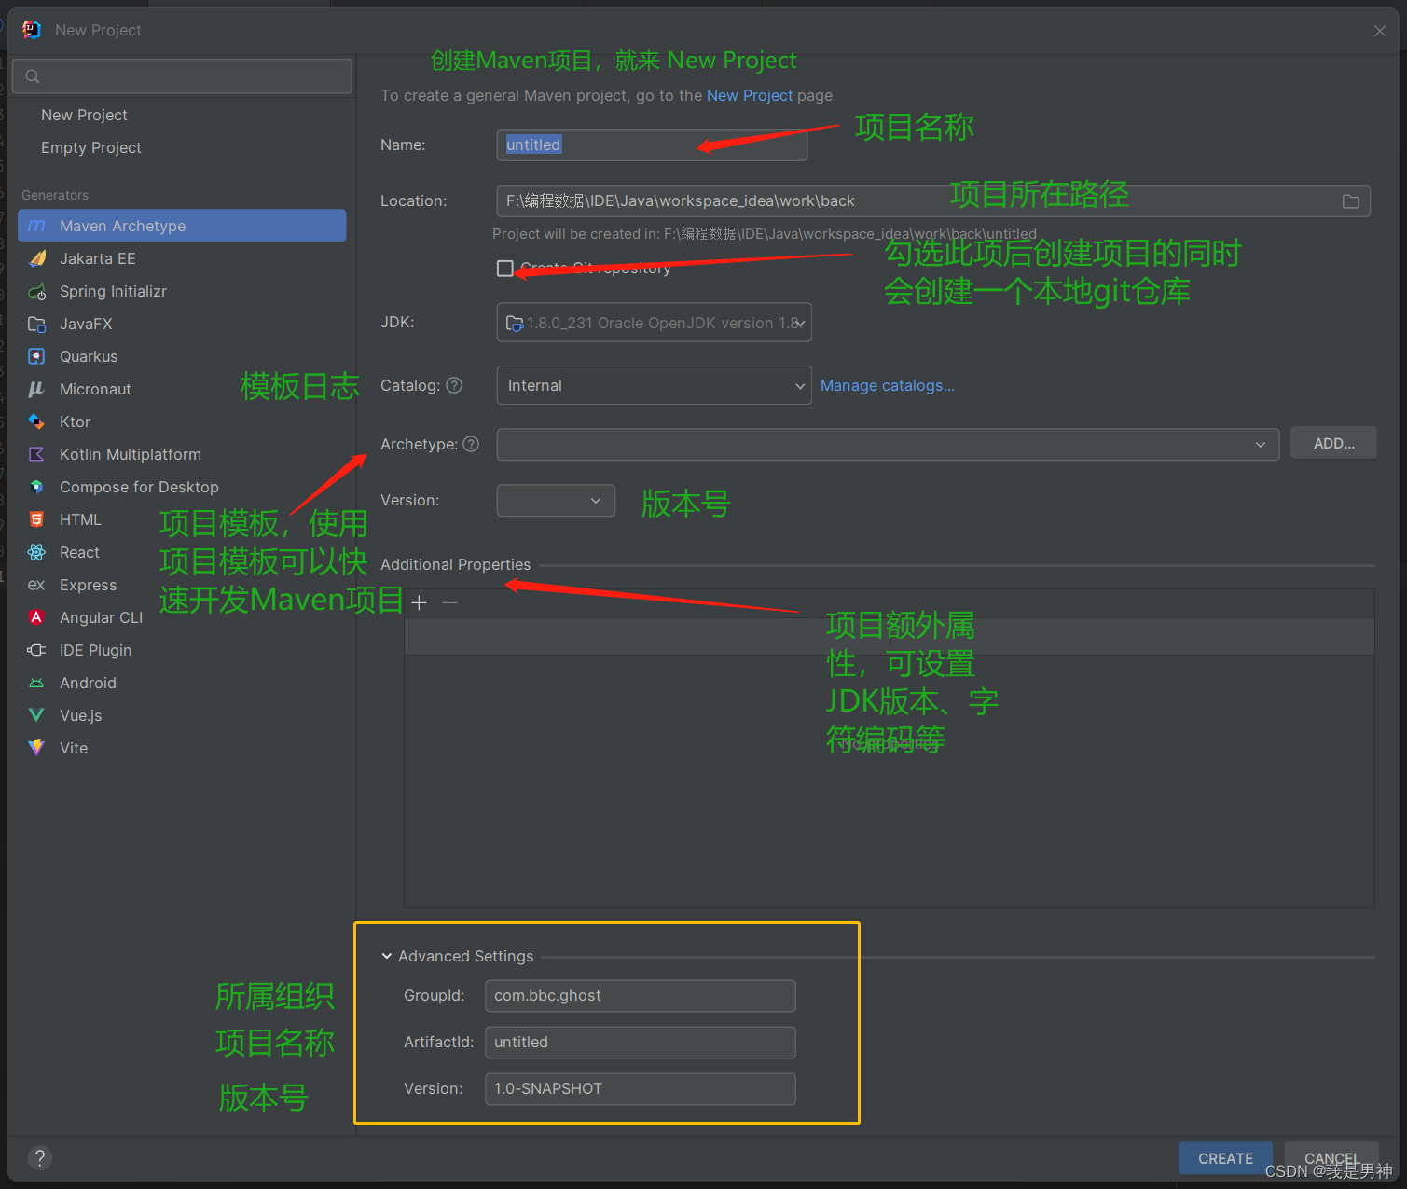This screenshot has height=1189, width=1407.
Task: Click the Ktor icon
Action: click(37, 422)
